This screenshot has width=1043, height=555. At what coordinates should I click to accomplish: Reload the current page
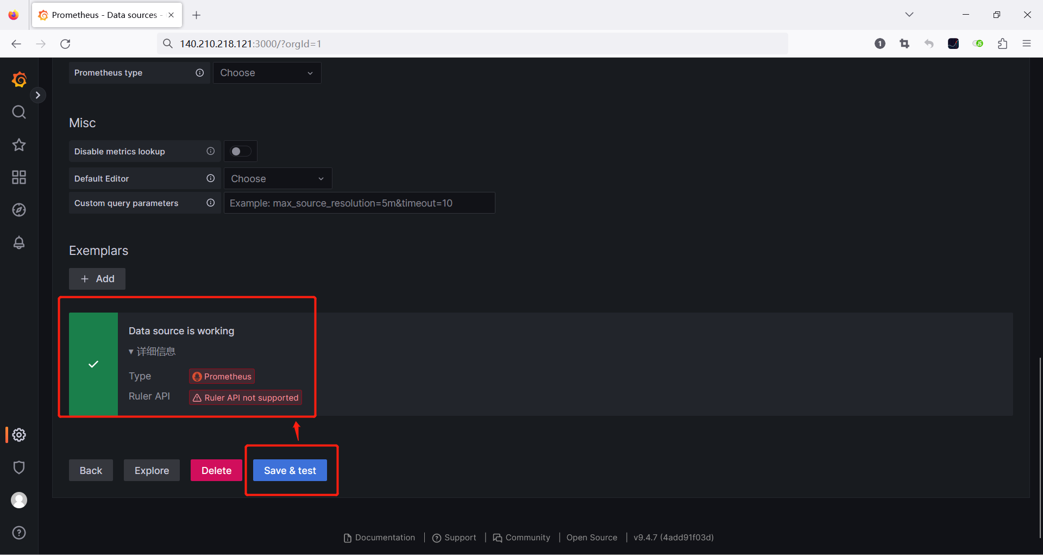[x=65, y=44]
